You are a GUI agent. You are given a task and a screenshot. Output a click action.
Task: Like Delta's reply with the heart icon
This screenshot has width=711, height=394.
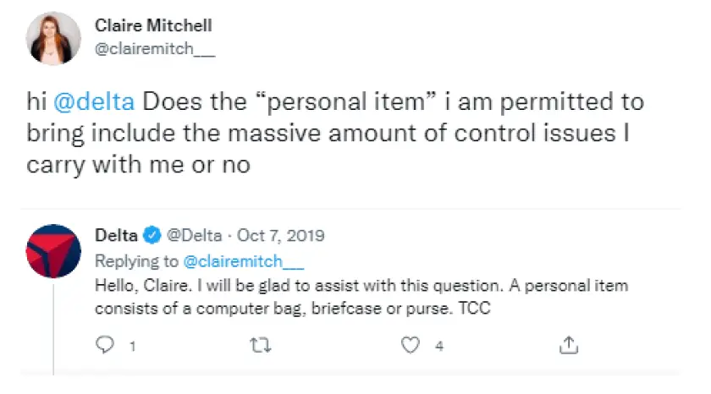point(411,345)
